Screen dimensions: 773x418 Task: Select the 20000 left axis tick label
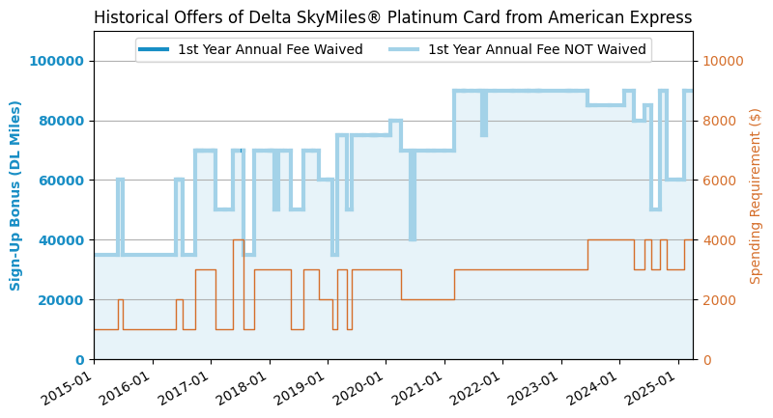(x=61, y=299)
